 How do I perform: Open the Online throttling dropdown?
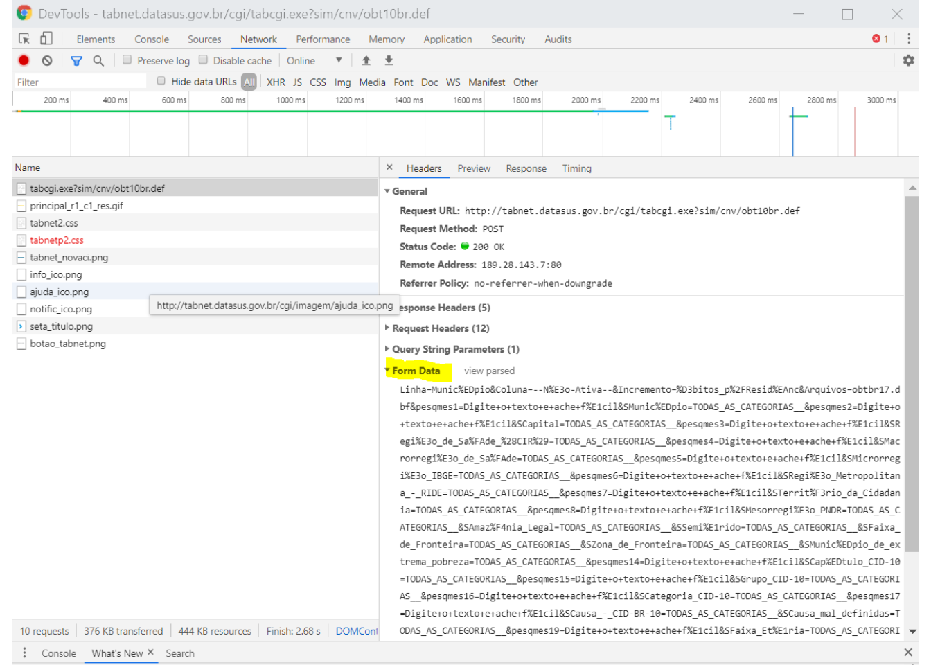[x=314, y=61]
